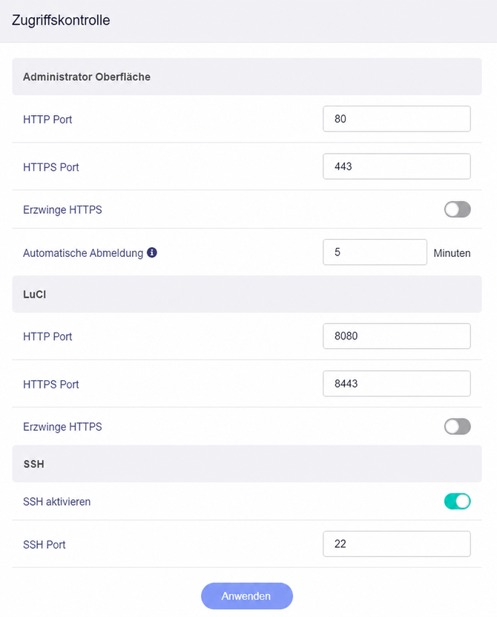
Task: Click the Zugriffskontrolle page title
Action: pyautogui.click(x=61, y=20)
